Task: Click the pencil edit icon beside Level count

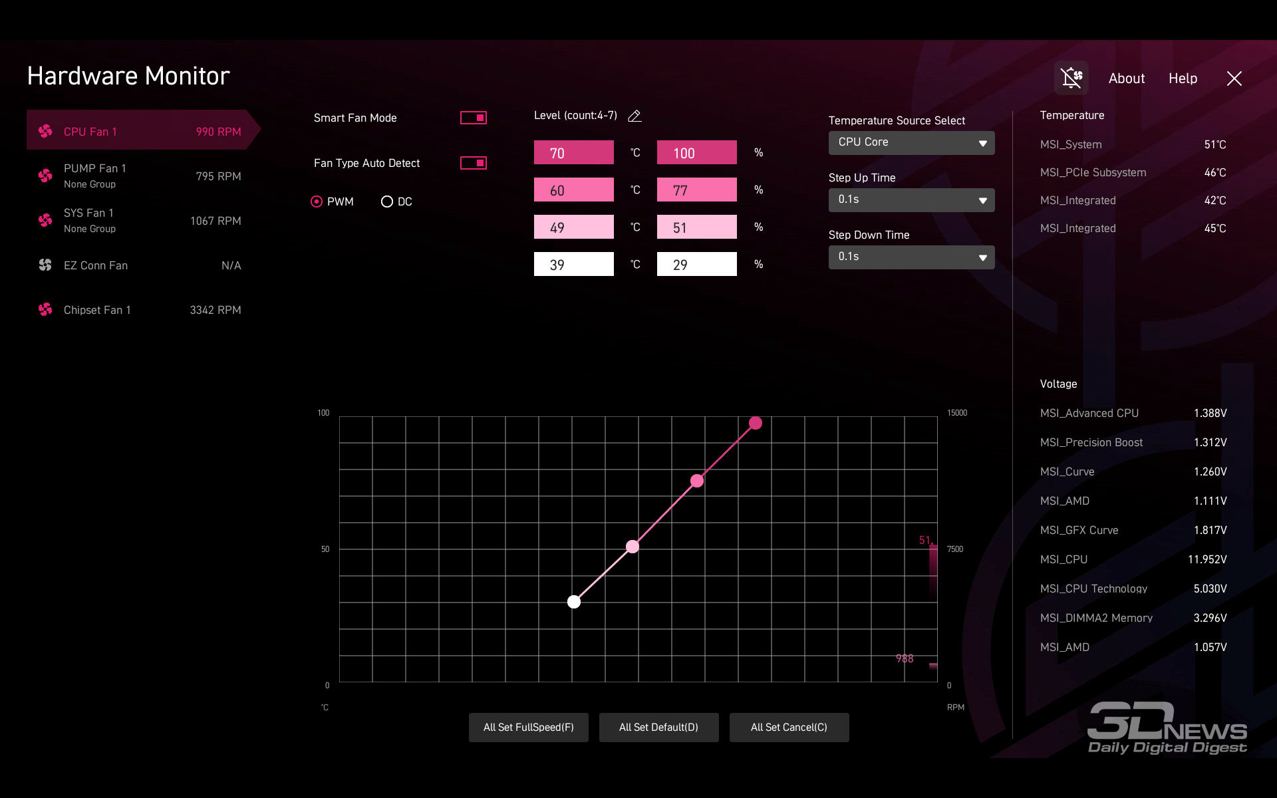Action: coord(635,116)
